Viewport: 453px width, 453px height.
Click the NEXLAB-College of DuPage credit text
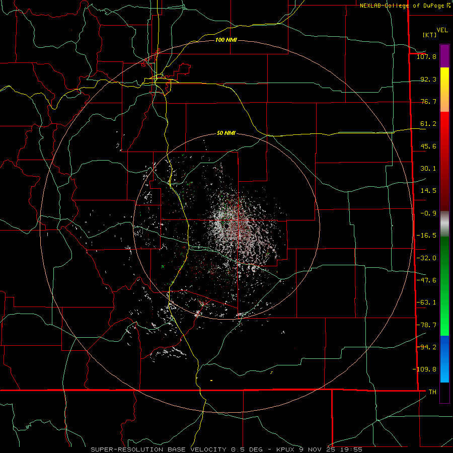click(402, 6)
